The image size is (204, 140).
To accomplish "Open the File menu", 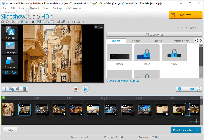I will point(4,8).
